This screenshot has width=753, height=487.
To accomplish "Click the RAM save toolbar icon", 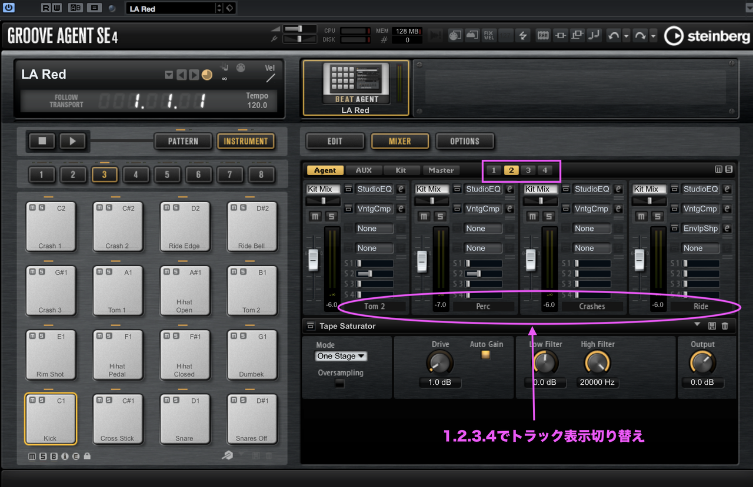I will 543,35.
